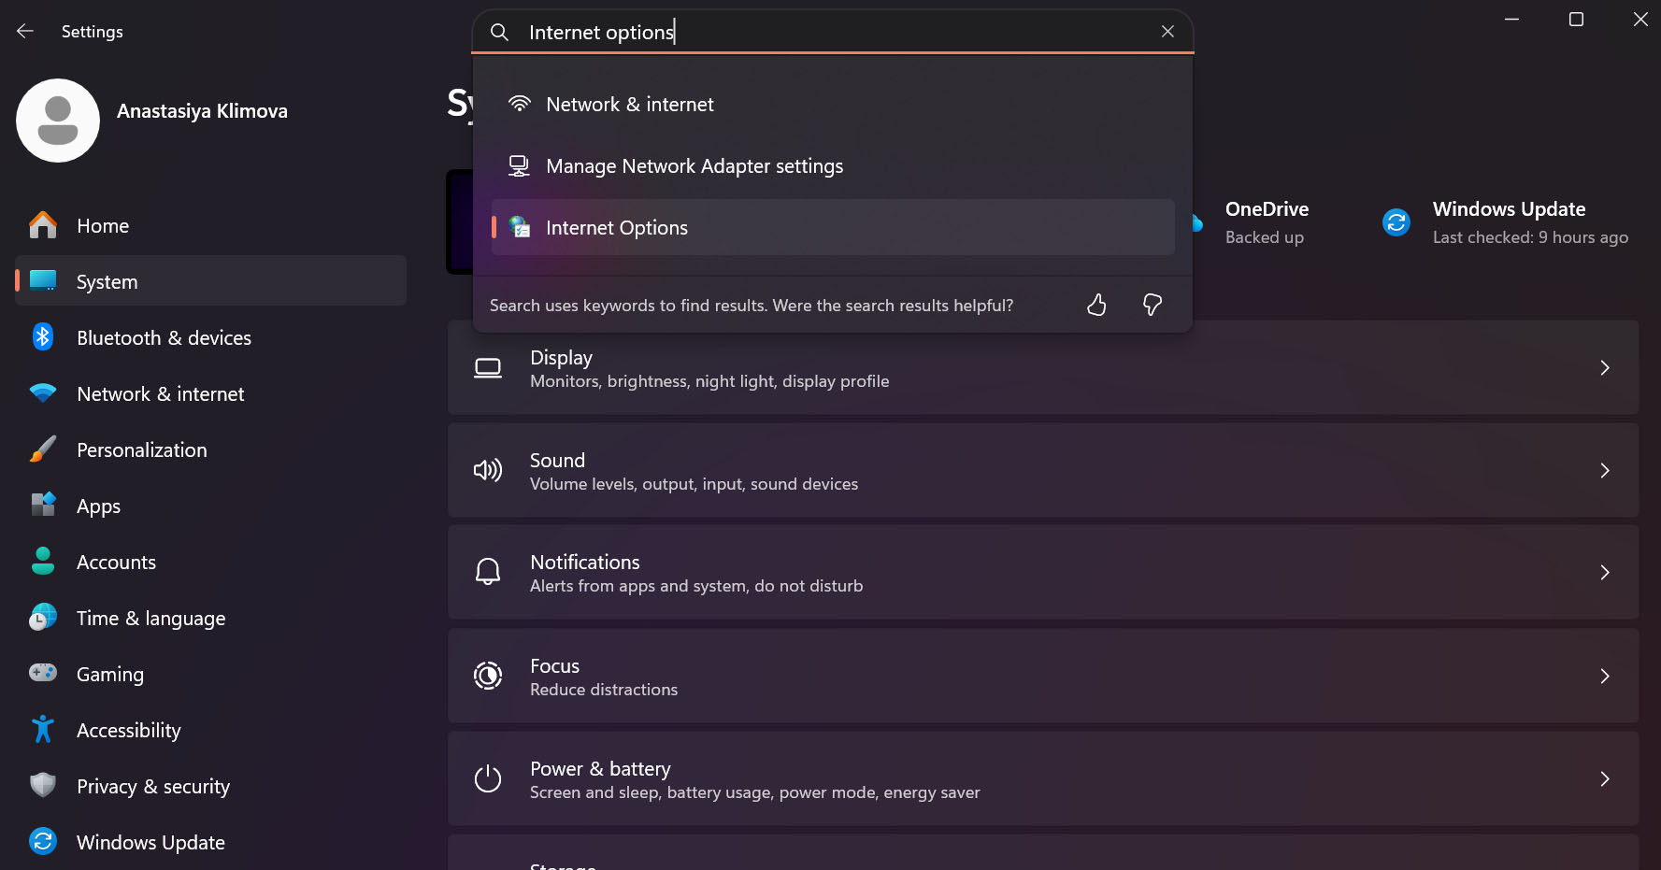The height and width of the screenshot is (870, 1661).
Task: Open Time & language settings
Action: pyautogui.click(x=211, y=618)
